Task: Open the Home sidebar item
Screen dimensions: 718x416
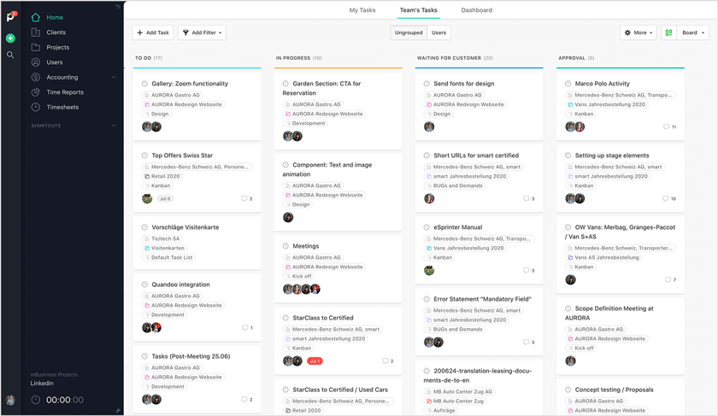Action: click(x=55, y=17)
